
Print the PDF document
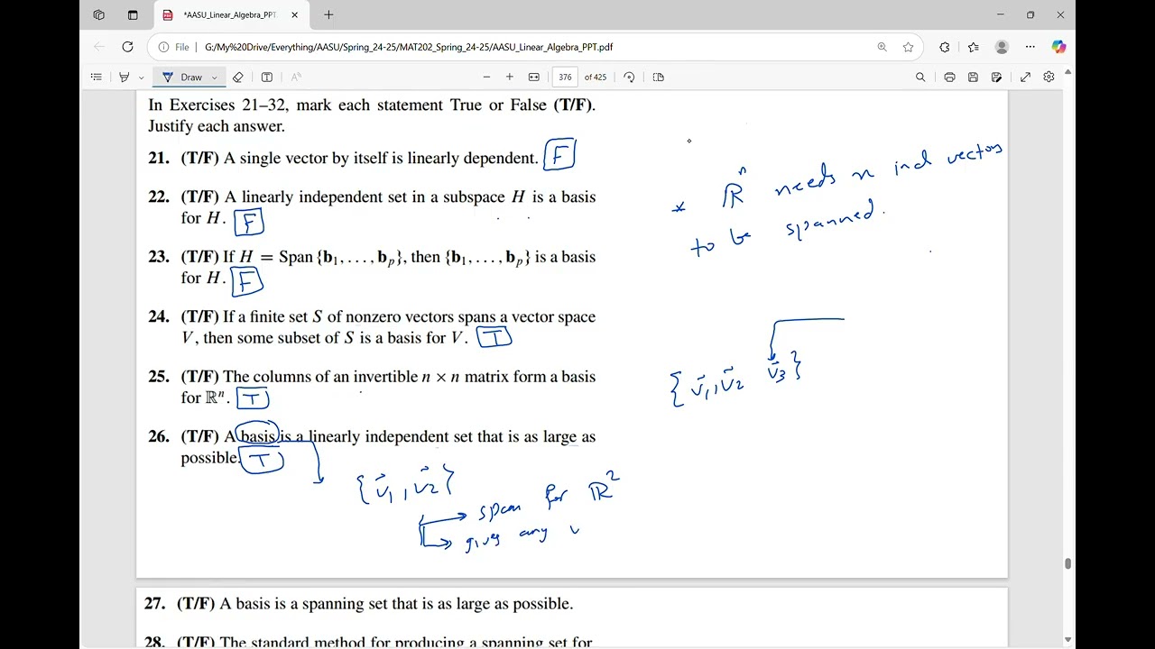949,78
